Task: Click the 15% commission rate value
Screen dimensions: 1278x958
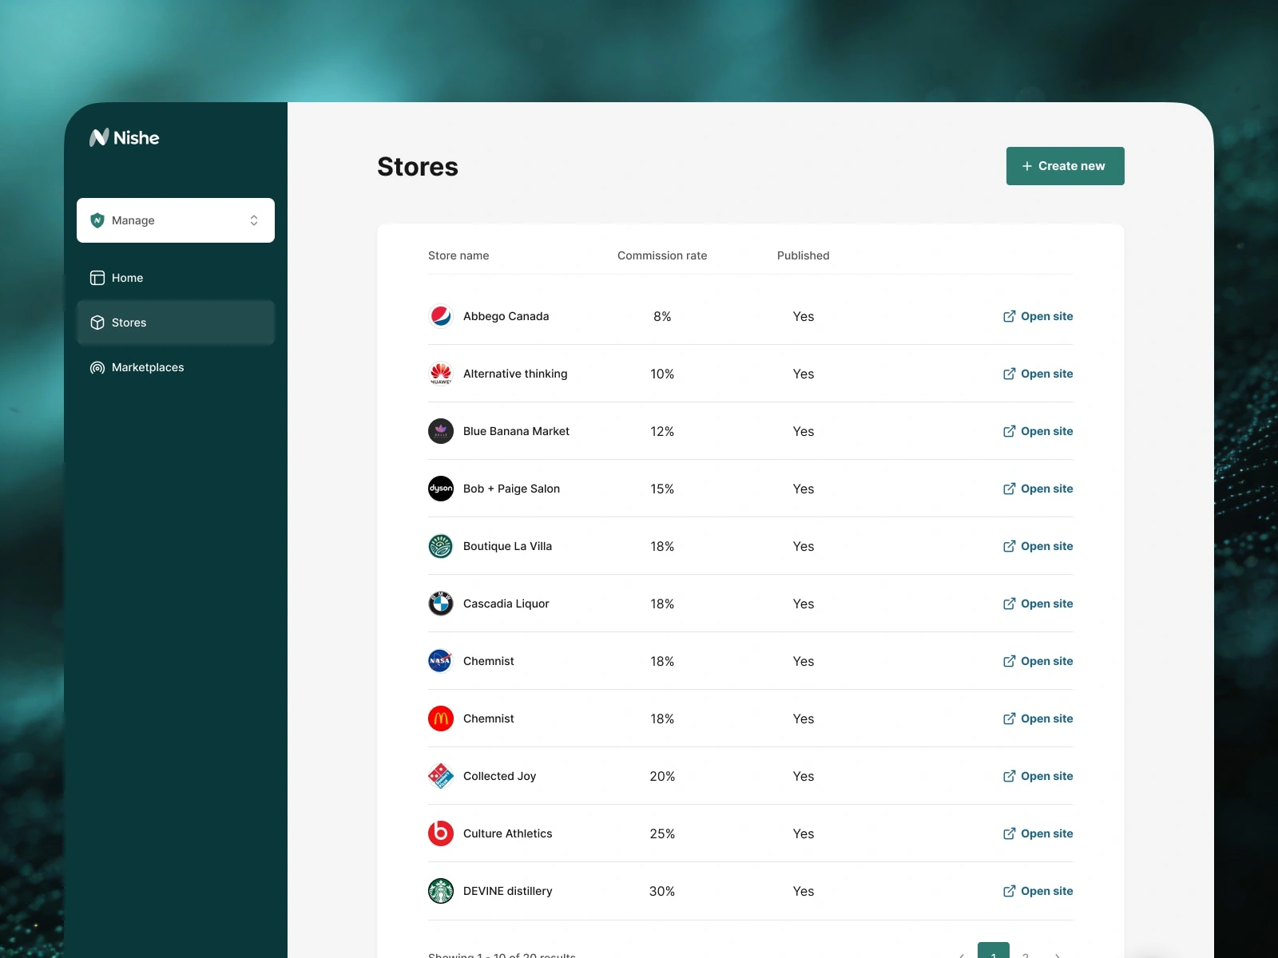Action: coord(662,489)
